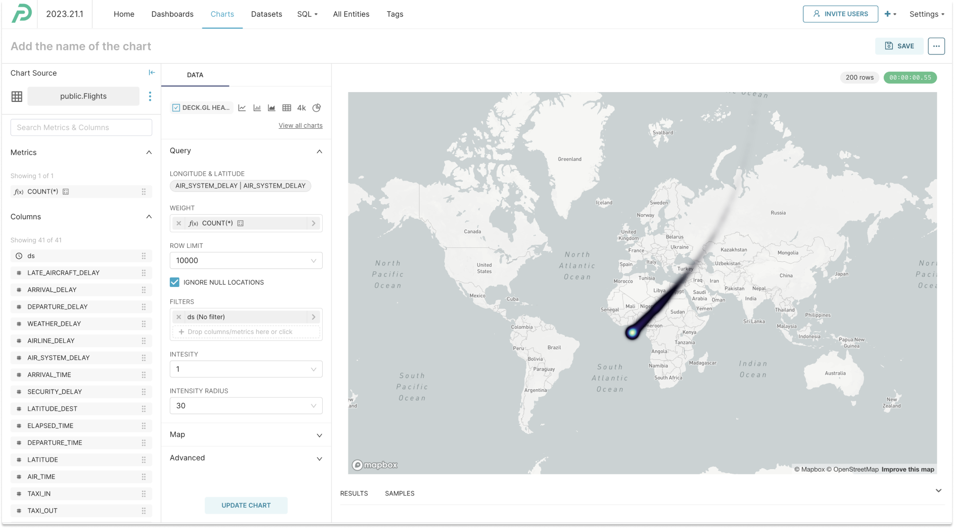Click the heatmap hotspot on the map
Image resolution: width=954 pixels, height=528 pixels.
632,333
